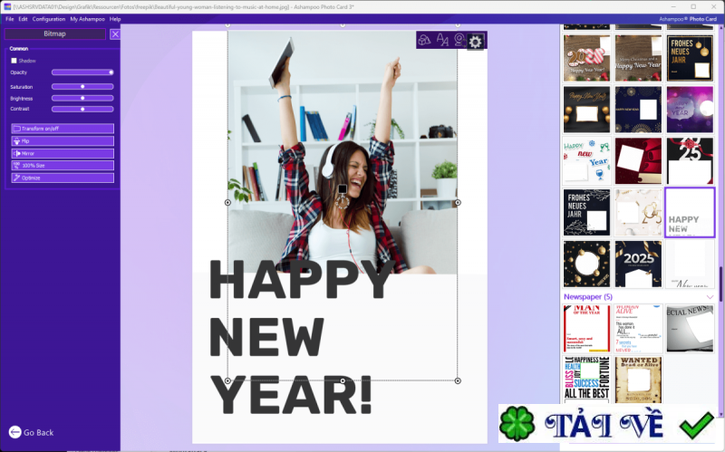Screen dimensions: 725x452
Task: Choose the purple bokeh Happy New Year template
Action: 690,110
